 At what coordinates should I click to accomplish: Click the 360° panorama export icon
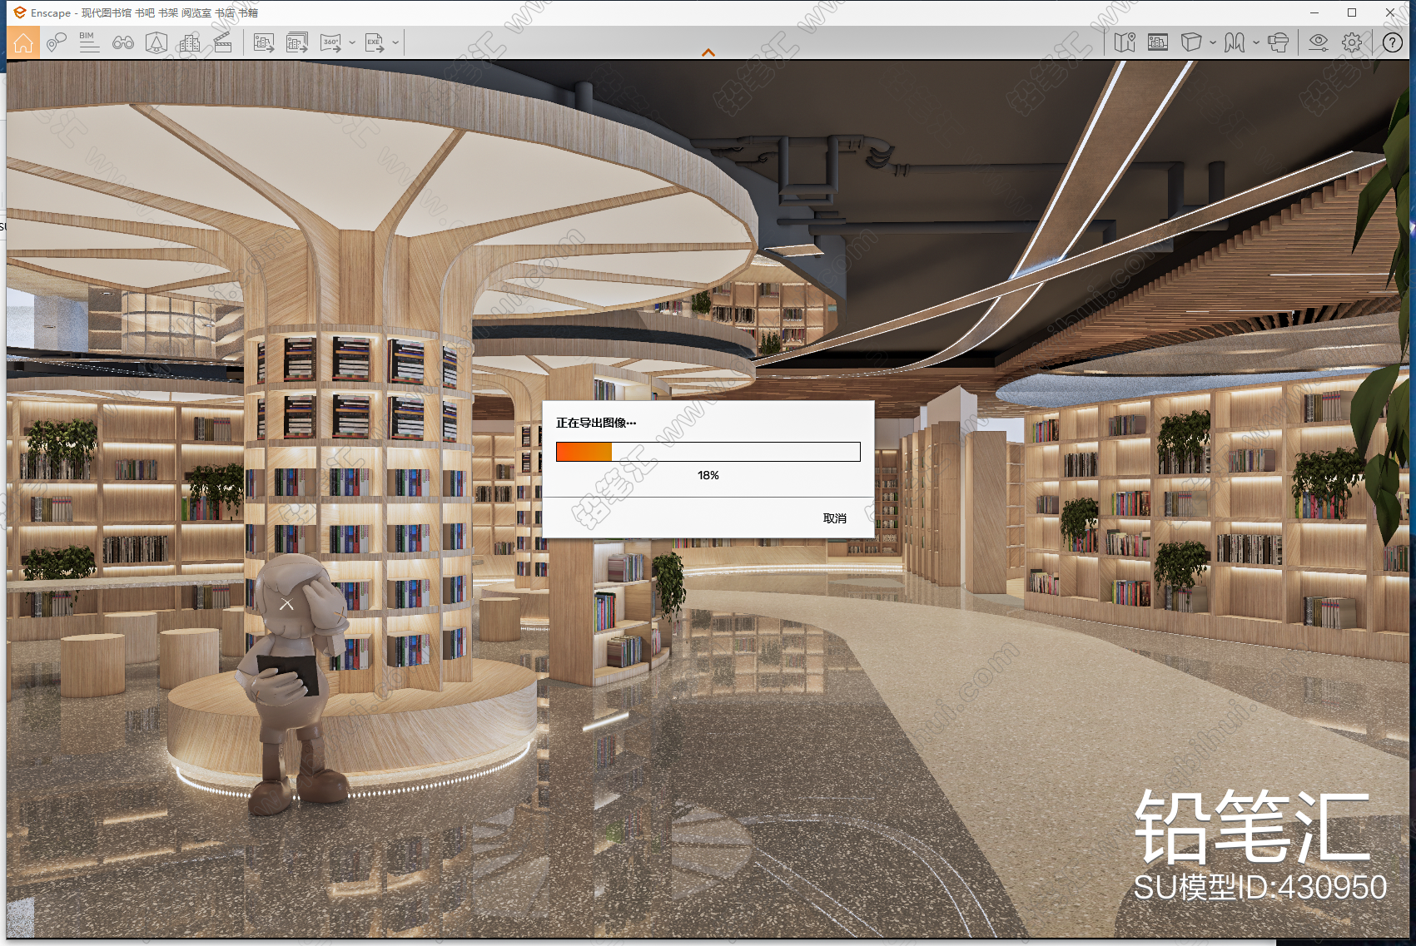(331, 42)
